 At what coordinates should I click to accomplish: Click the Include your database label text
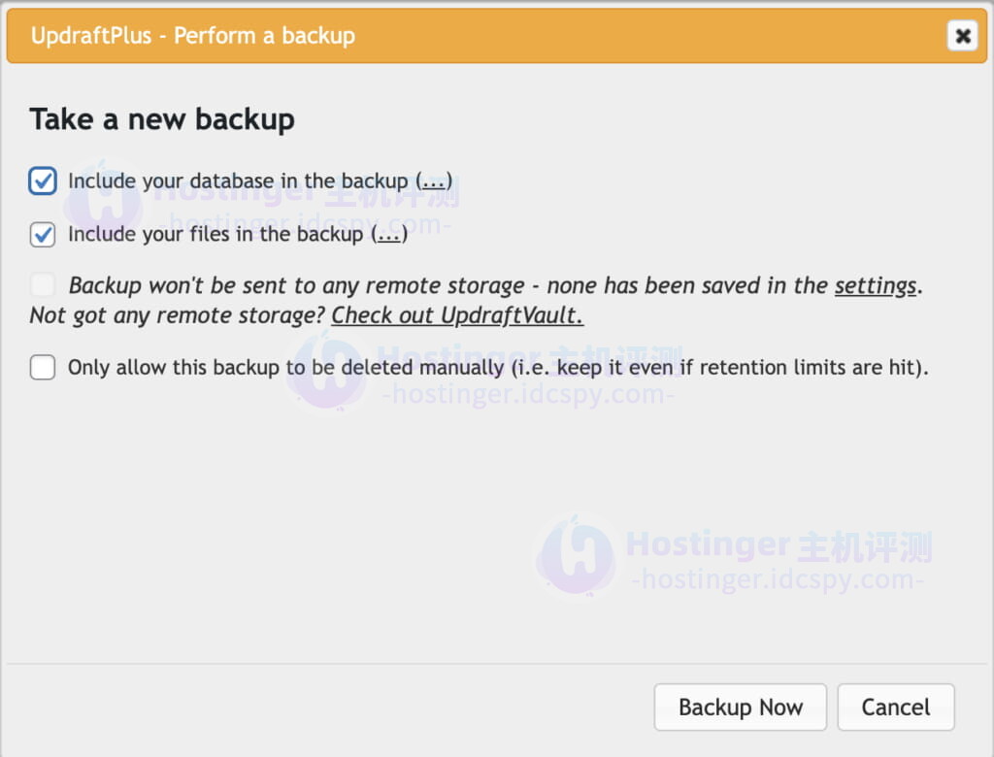coord(238,181)
